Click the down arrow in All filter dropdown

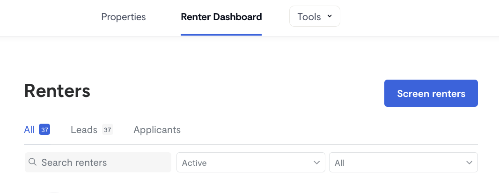tap(469, 163)
